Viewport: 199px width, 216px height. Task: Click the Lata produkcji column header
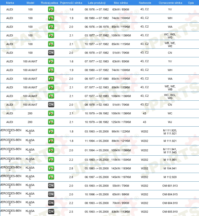pyautogui.click(x=97, y=3)
